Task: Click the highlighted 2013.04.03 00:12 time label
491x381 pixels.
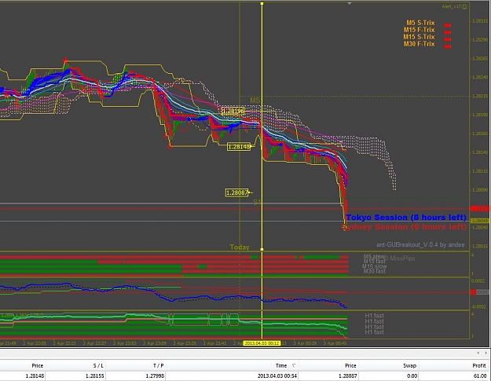Action: 262,343
